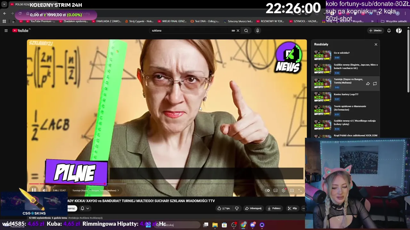Click the 5:57 chapter timestamp
410x230 pixels.
point(337,99)
